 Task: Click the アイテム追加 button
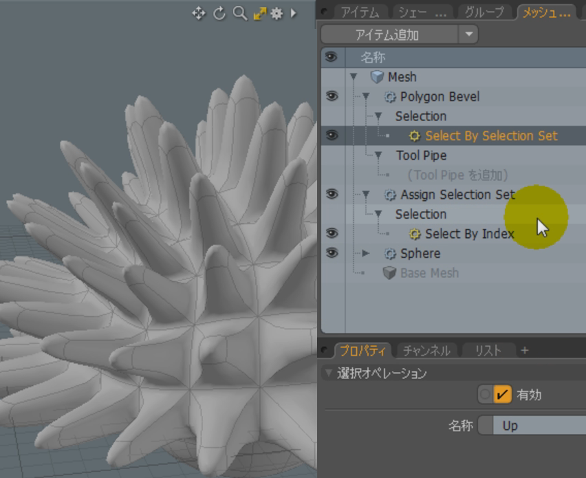click(389, 34)
